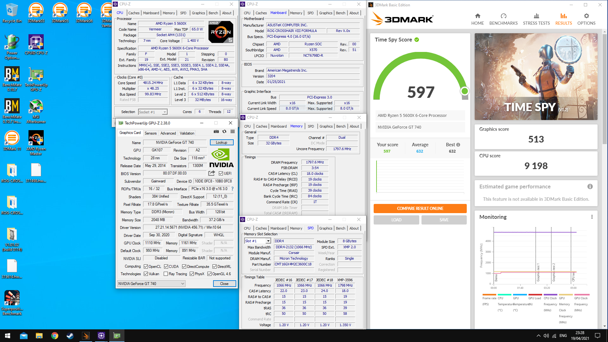Click COMPARE RESULT ONLINE button

coord(420,208)
